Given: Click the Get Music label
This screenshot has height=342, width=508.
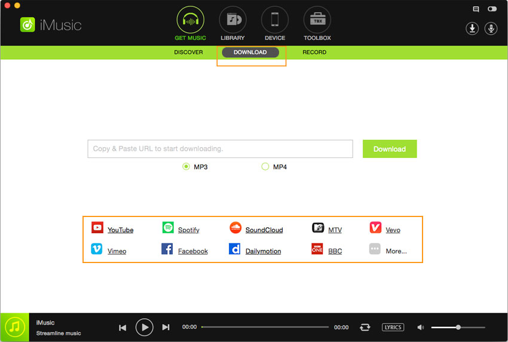Looking at the screenshot, I should [190, 38].
